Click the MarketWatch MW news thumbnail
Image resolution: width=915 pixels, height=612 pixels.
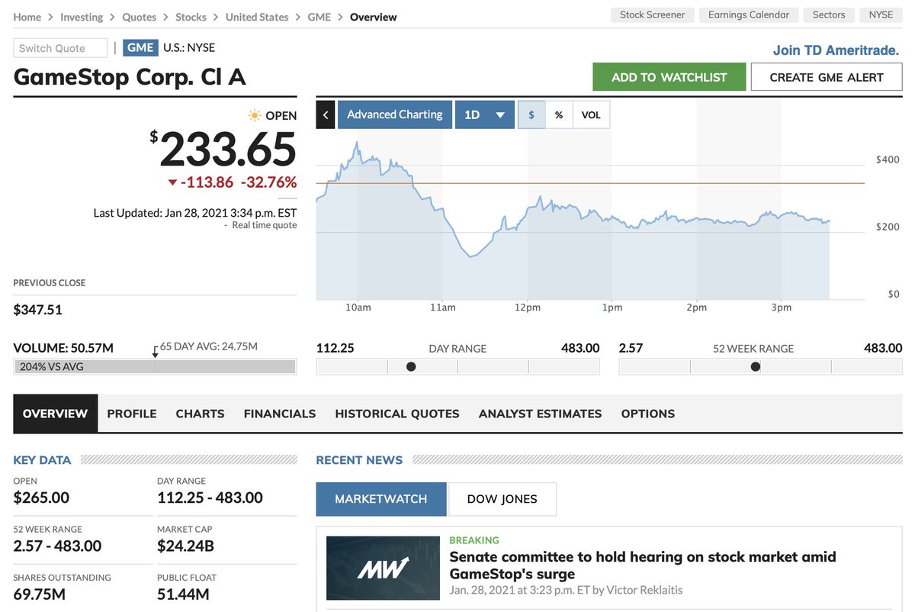coord(383,568)
